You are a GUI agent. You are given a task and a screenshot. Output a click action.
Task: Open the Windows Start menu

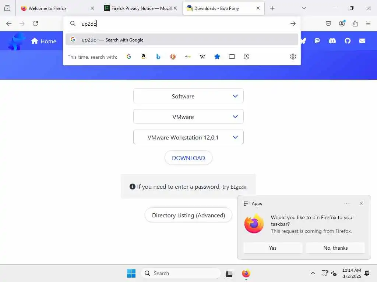pyautogui.click(x=131, y=273)
